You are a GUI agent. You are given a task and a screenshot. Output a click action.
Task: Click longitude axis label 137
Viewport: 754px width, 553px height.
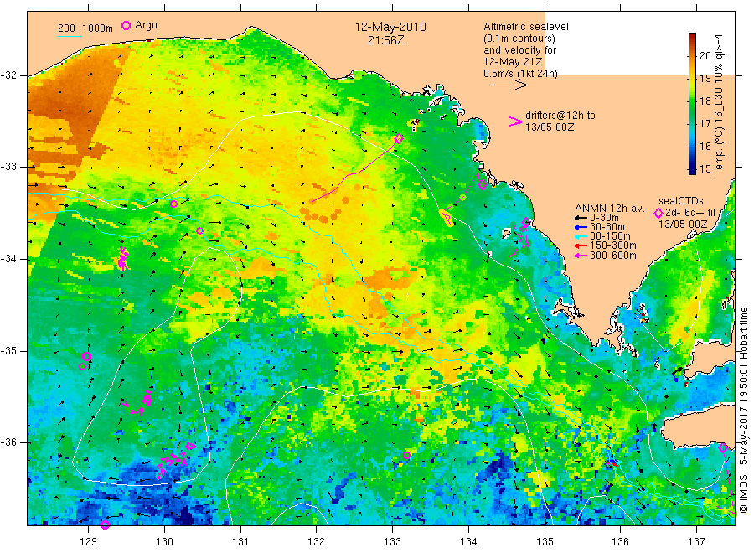696,542
